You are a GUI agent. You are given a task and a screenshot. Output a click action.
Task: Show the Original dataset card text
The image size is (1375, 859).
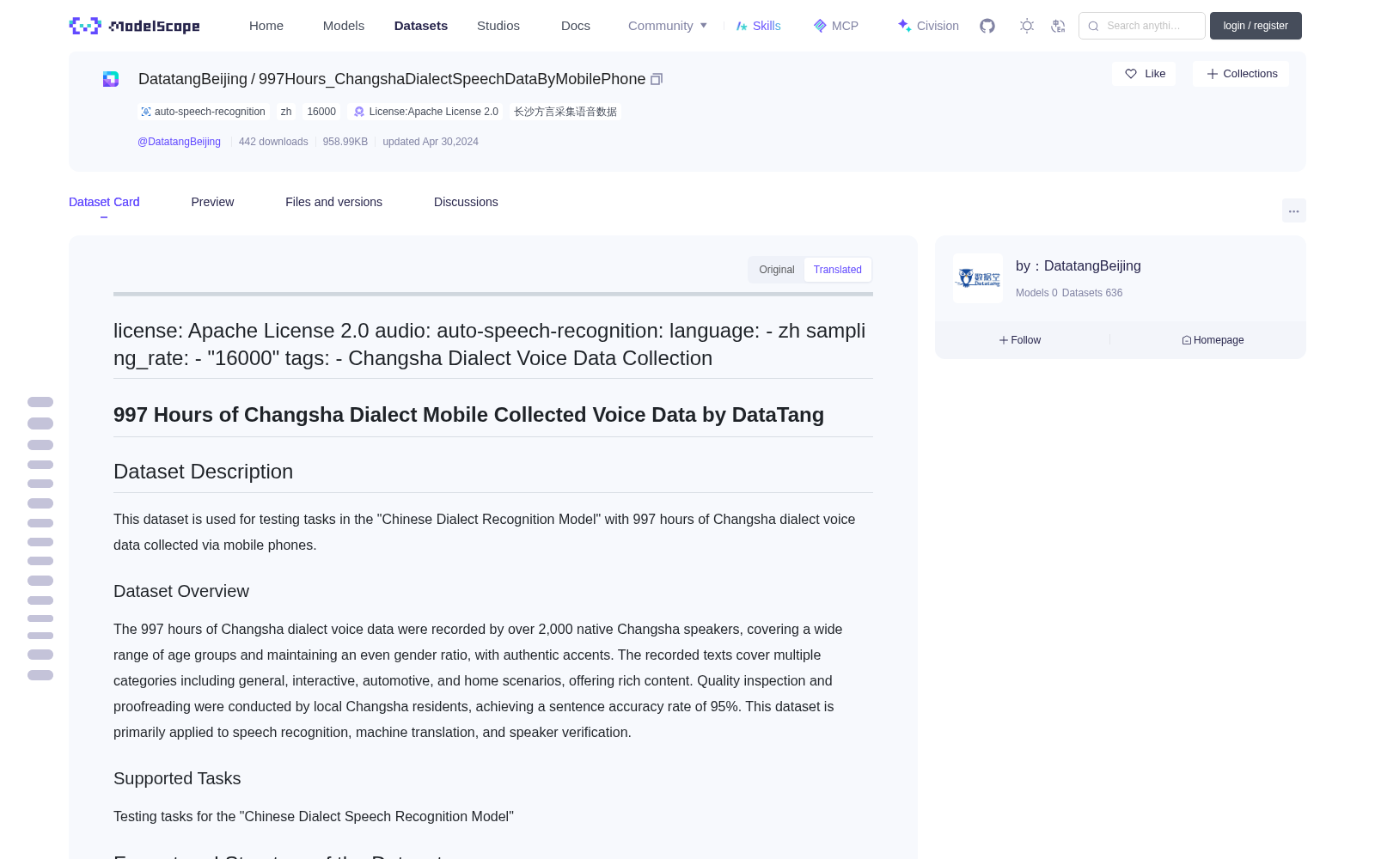(777, 270)
